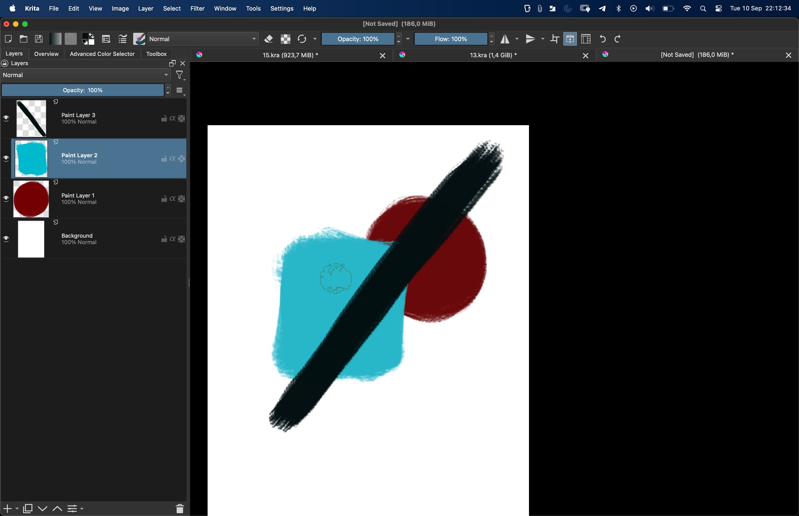Open the Filter menu

pos(197,8)
